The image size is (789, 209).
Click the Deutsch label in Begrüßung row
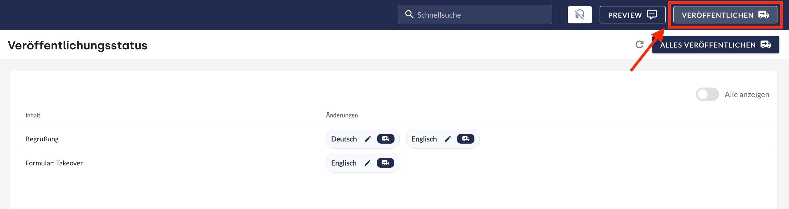(x=344, y=139)
